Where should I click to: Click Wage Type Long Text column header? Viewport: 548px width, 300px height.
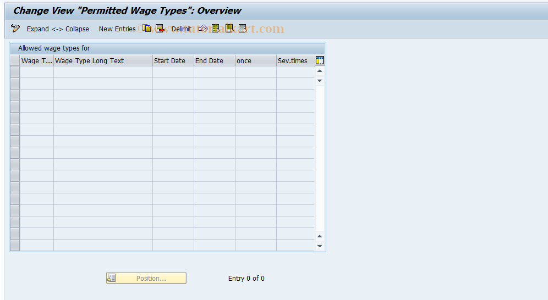tap(103, 60)
